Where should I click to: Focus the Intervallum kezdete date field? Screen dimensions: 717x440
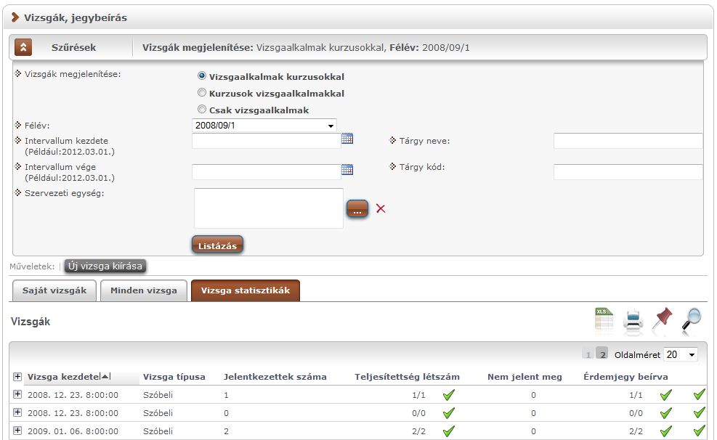(x=267, y=141)
